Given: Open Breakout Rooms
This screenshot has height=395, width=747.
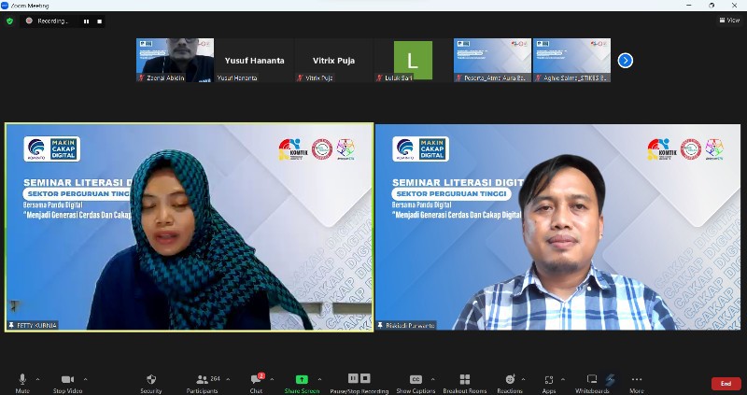Looking at the screenshot, I should tap(464, 381).
